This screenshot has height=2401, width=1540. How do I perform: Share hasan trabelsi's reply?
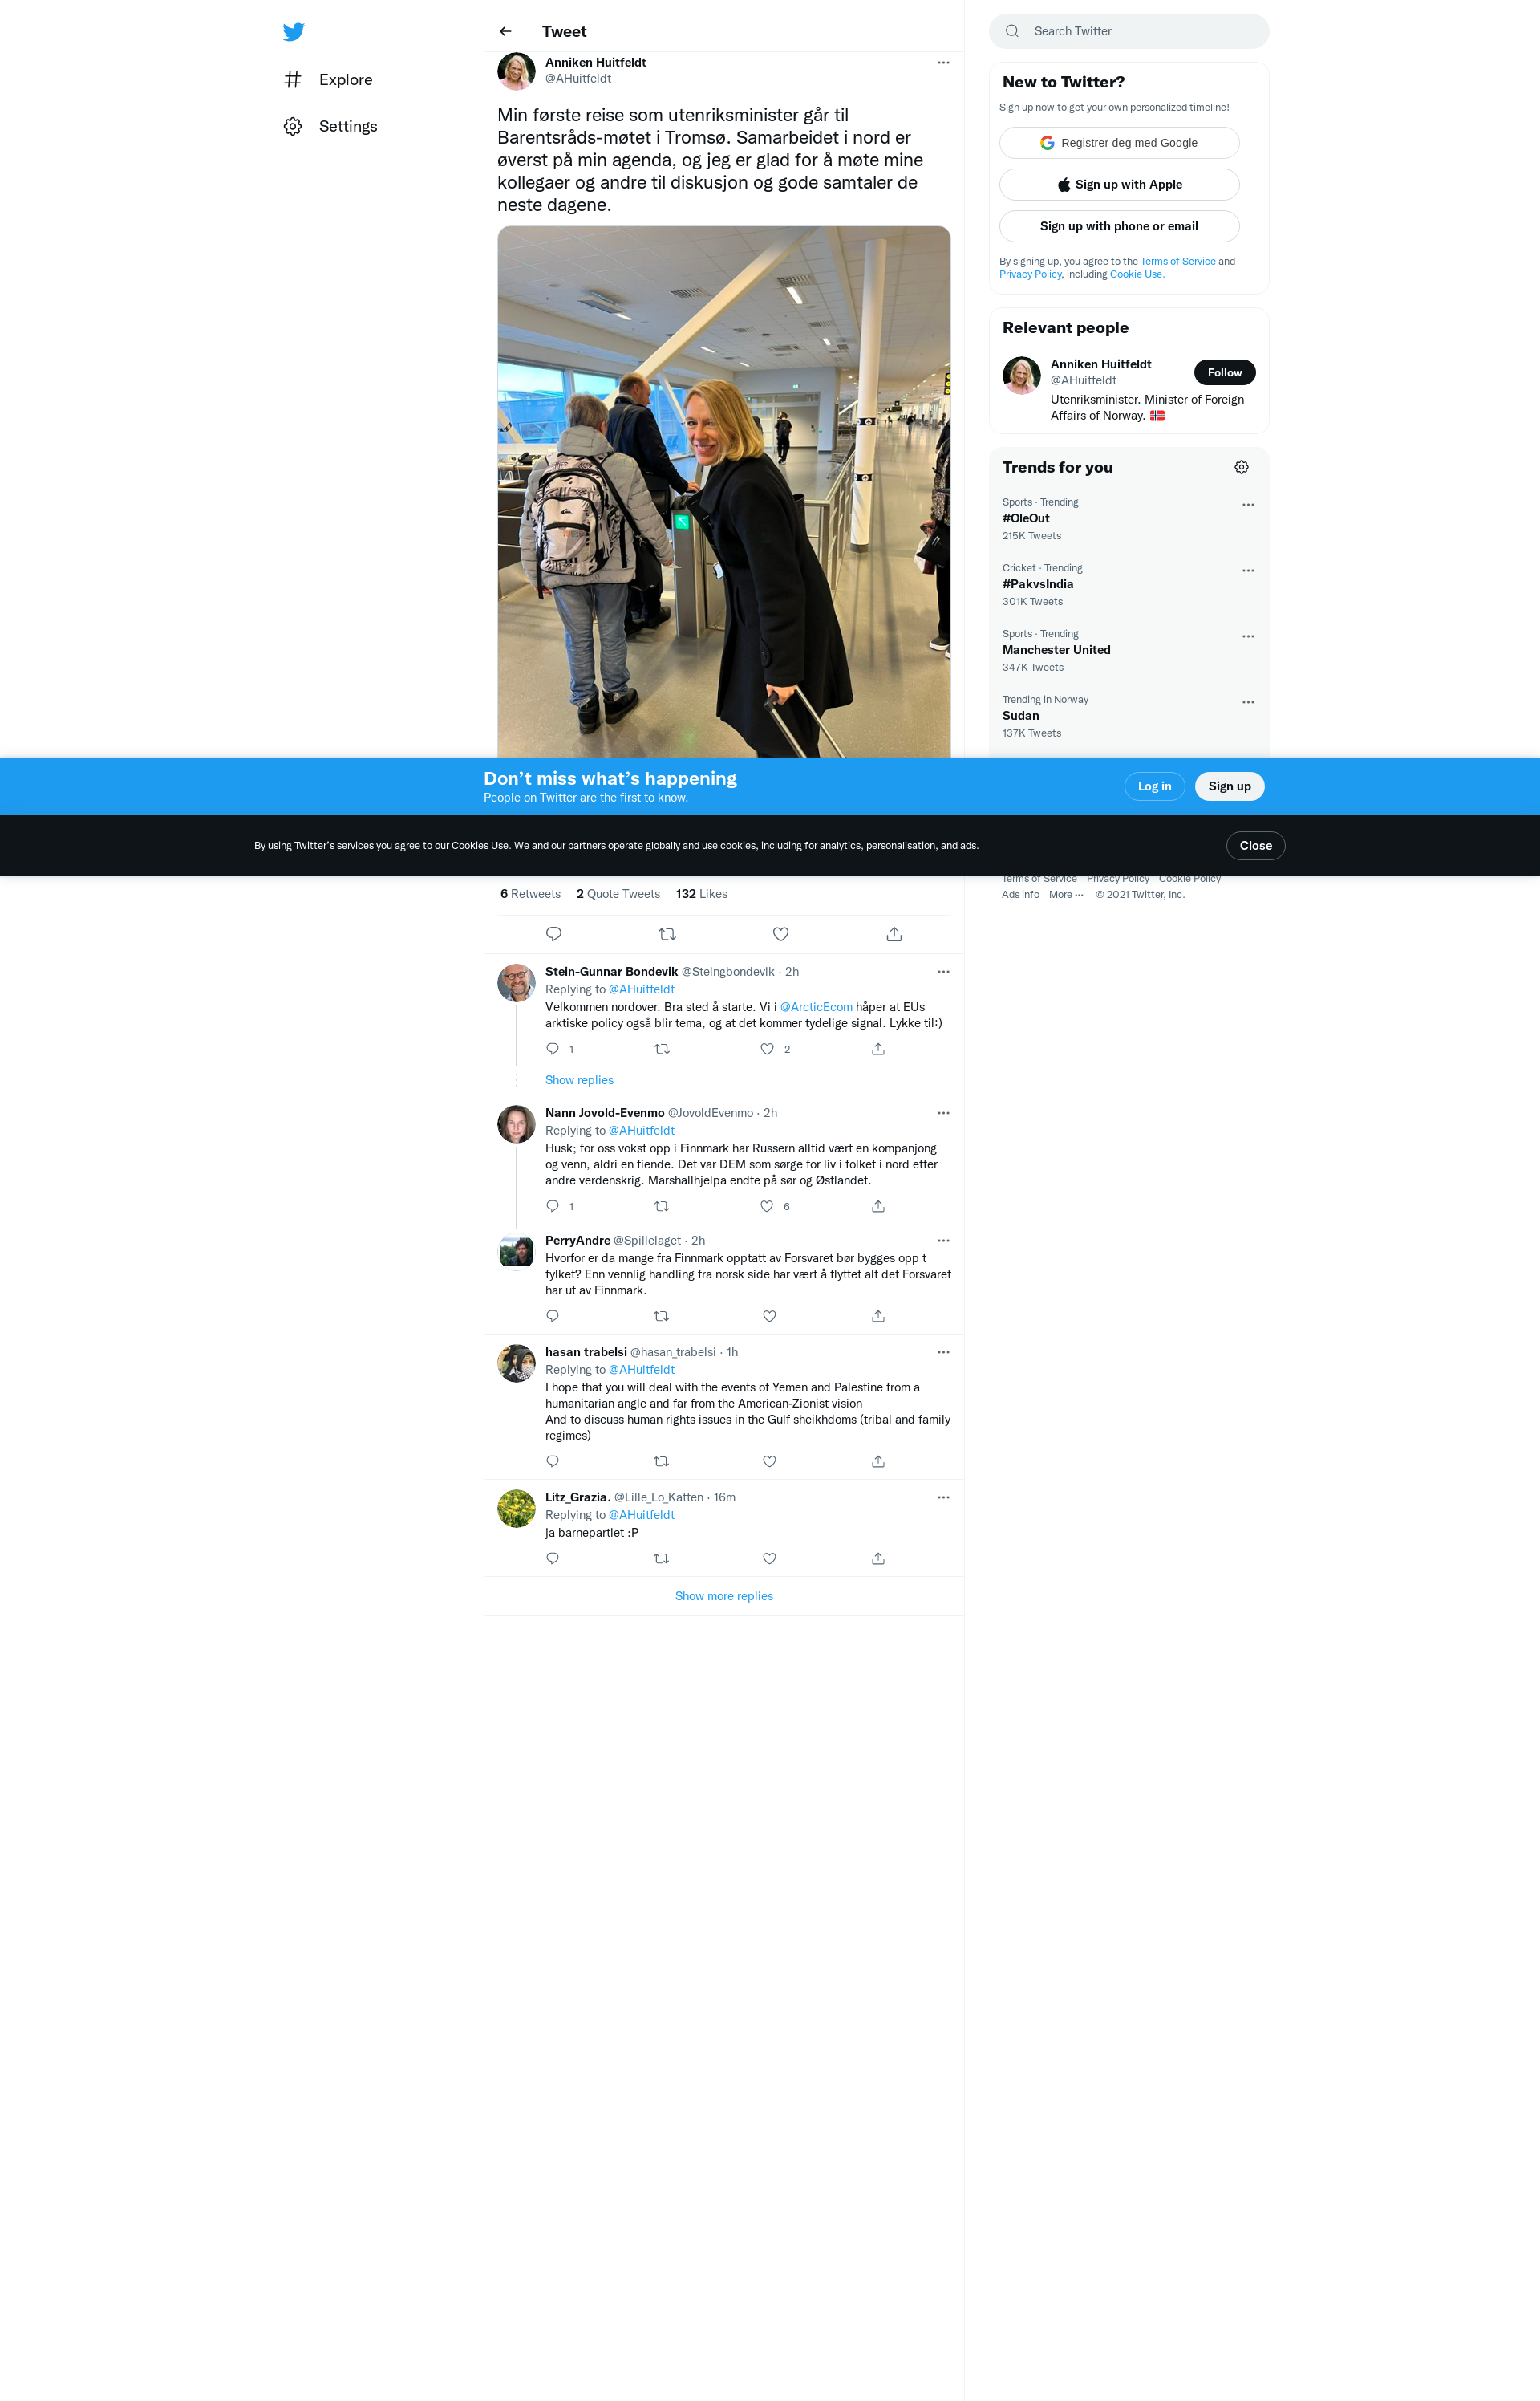point(878,1461)
